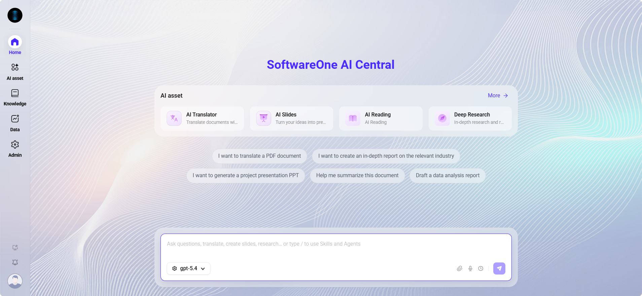The width and height of the screenshot is (642, 296).
Task: Open AI asset section in sidebar
Action: (x=15, y=72)
